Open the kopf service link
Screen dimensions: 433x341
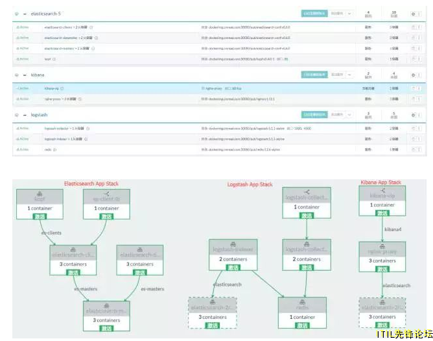(x=47, y=59)
